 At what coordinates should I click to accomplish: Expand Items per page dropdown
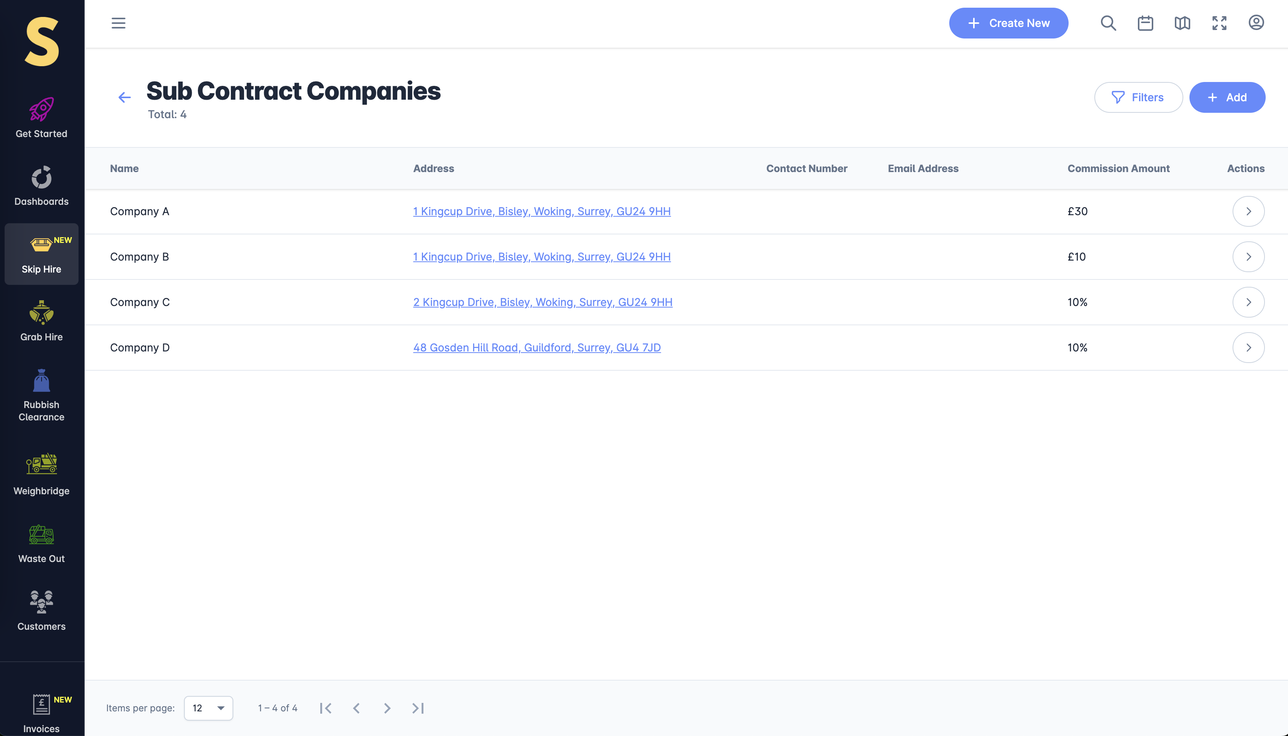coord(208,708)
